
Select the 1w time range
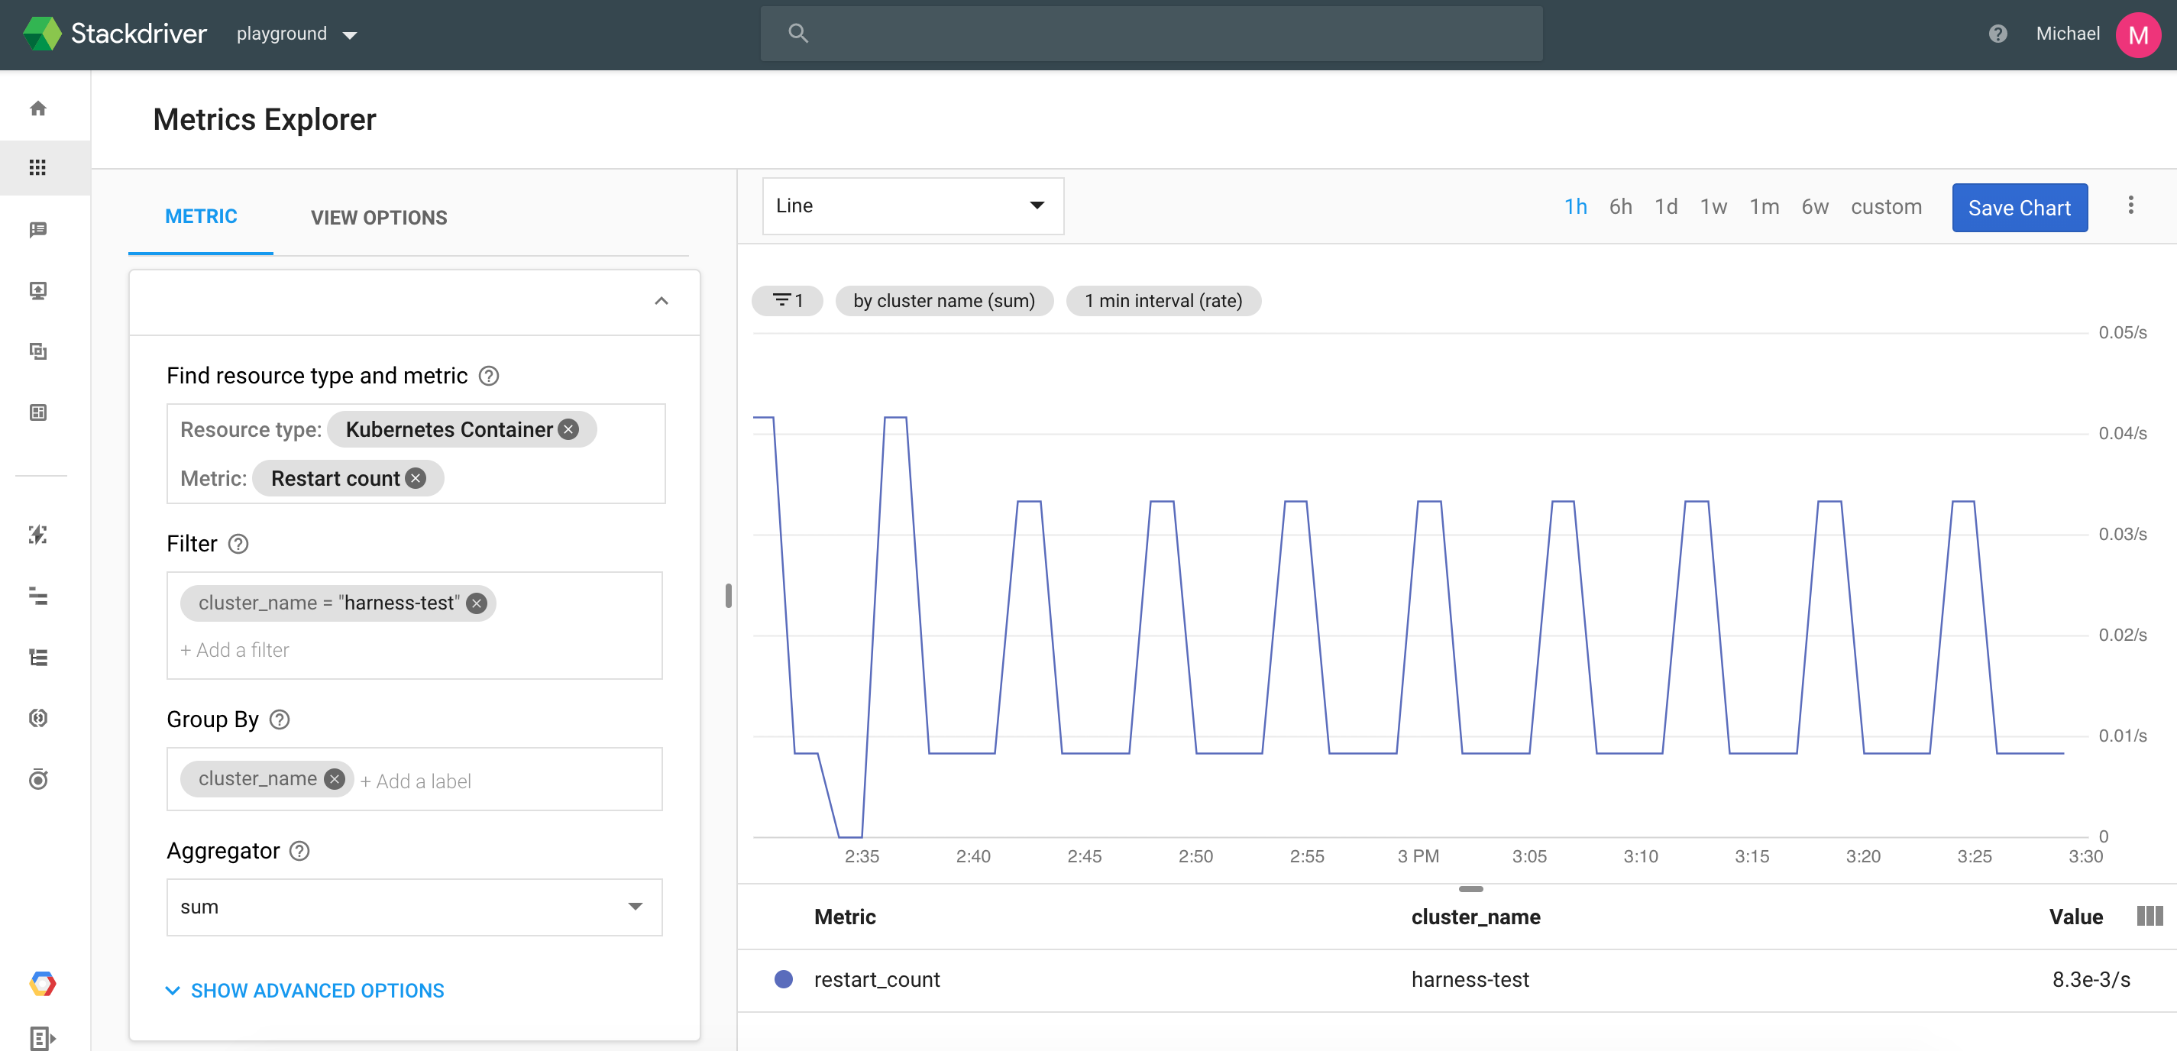(x=1713, y=207)
